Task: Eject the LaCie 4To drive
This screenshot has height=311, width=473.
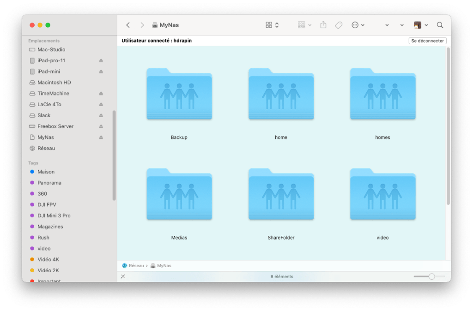Action: coord(101,105)
